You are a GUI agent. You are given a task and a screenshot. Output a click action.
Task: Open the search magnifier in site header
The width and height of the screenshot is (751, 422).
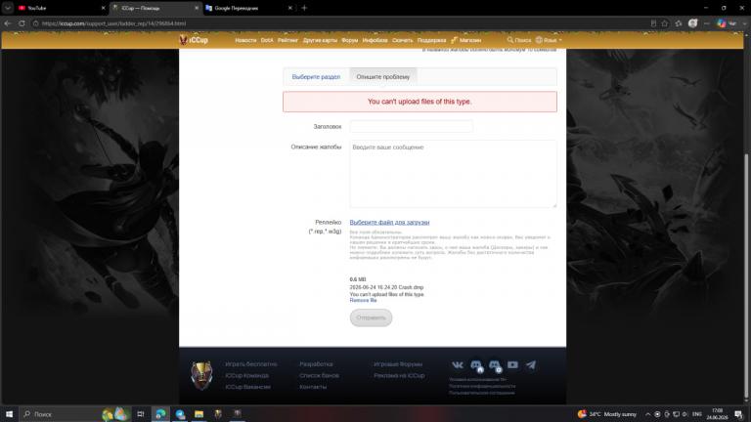(x=510, y=40)
